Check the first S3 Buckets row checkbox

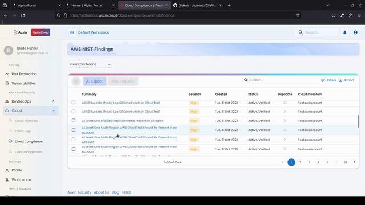[x=74, y=102]
